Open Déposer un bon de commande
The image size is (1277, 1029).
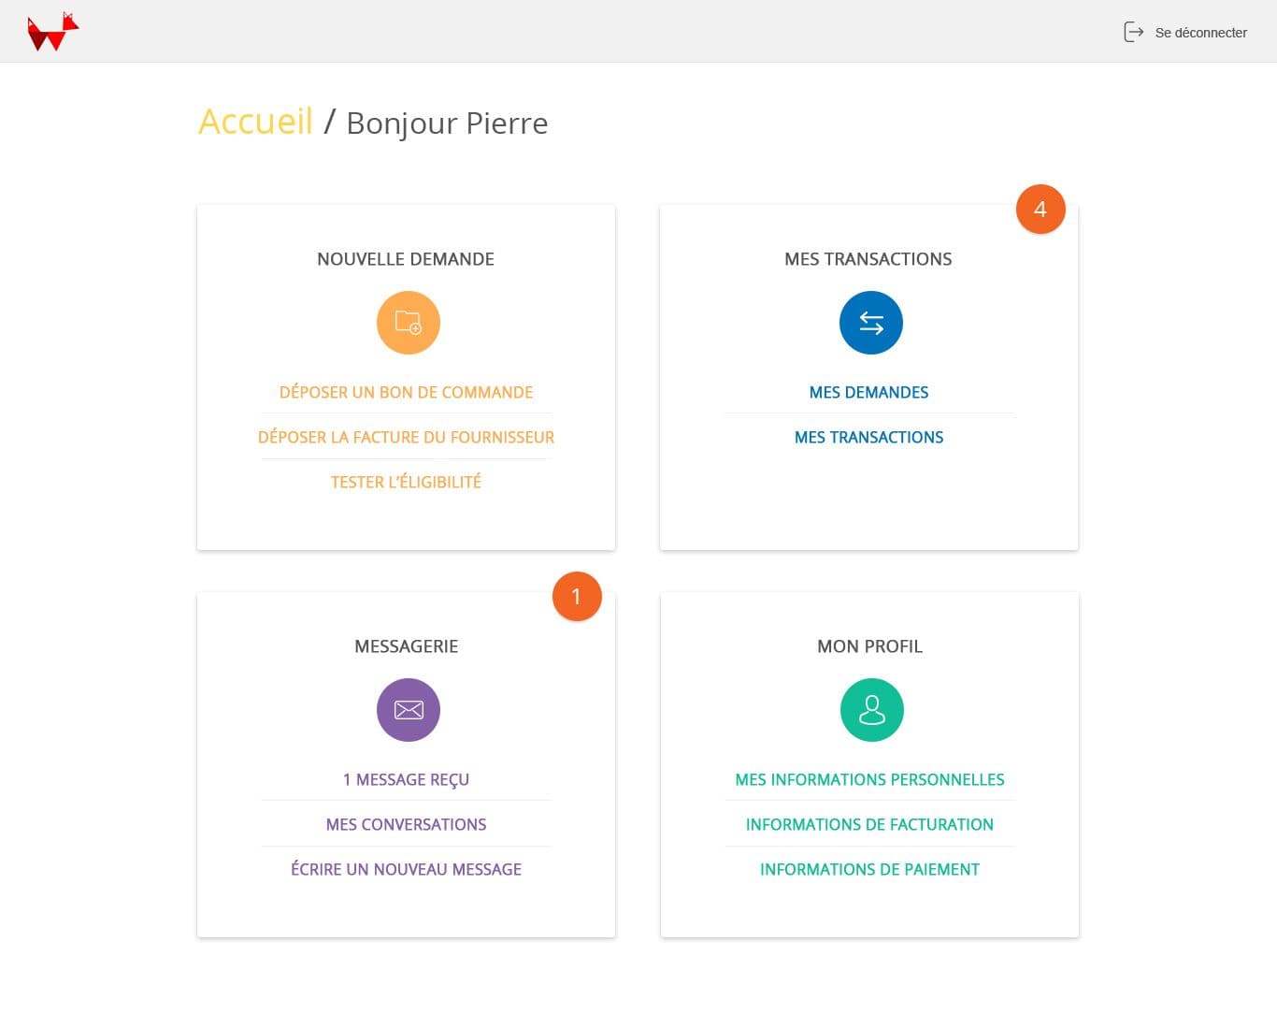point(406,393)
